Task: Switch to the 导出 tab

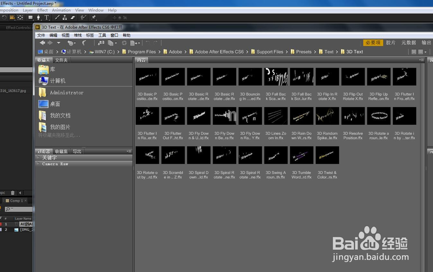Action: click(77, 151)
